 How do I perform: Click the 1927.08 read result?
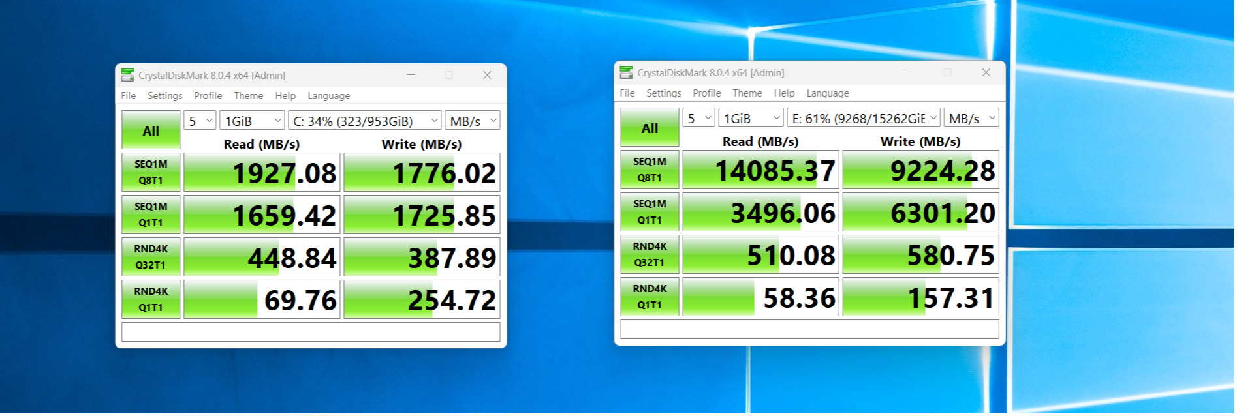[x=262, y=172]
